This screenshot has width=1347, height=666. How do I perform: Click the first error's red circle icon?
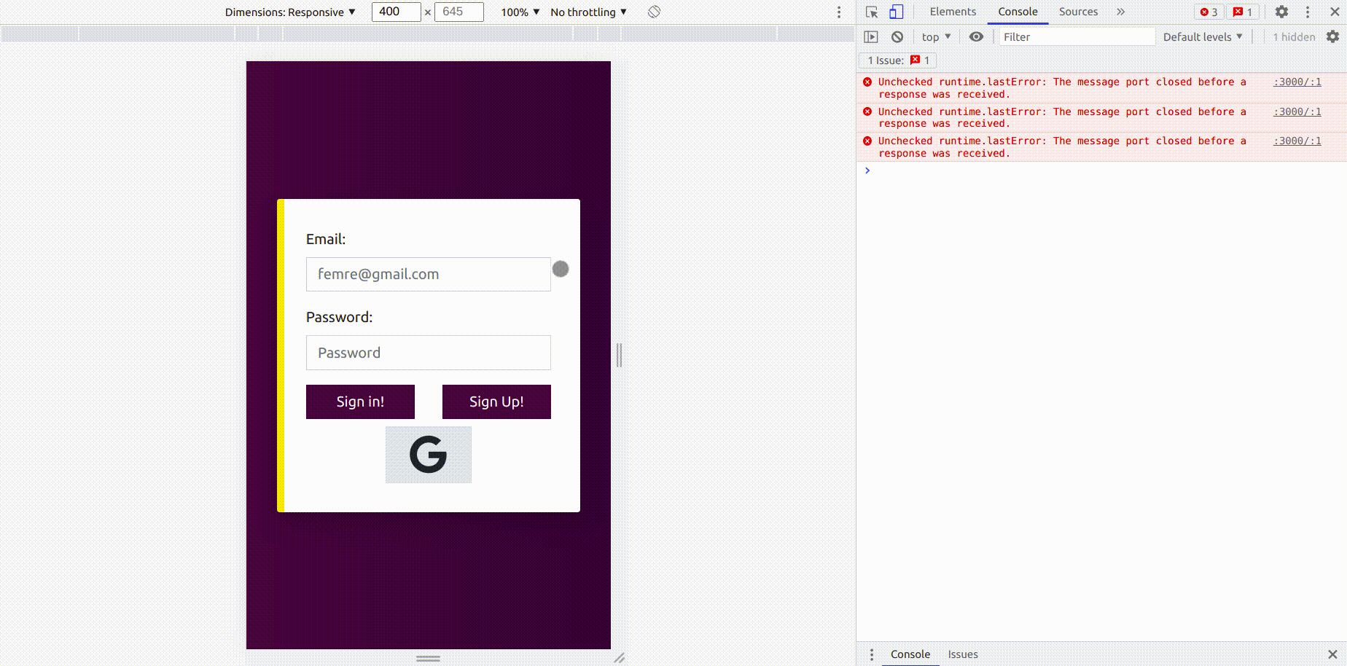pos(867,82)
